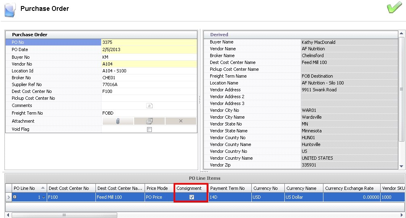Select the US Dollar cell
The height and width of the screenshot is (218, 406).
(x=304, y=197)
